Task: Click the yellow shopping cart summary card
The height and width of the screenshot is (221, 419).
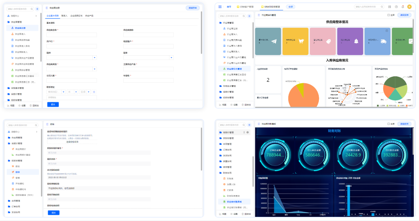Action: tap(295, 41)
